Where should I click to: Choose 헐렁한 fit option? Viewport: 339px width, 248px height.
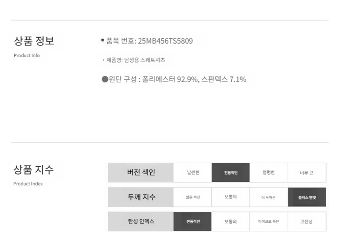coord(269,173)
